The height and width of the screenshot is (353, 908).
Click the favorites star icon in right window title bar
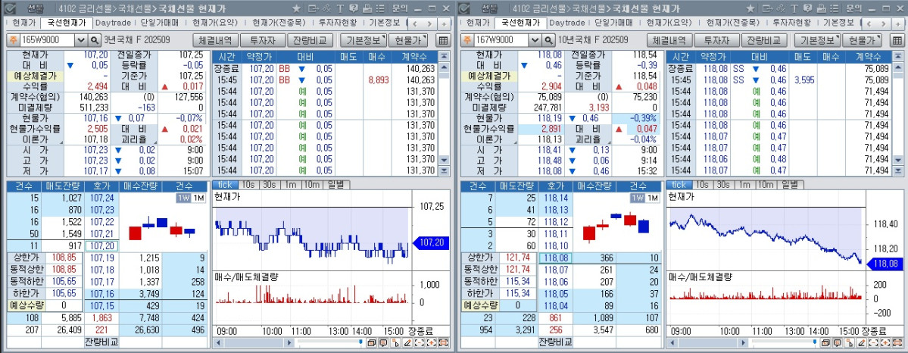pos(750,8)
